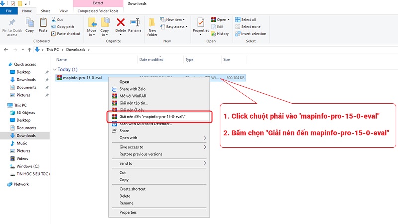Select Network in navigation pane
Viewport: 398px width, 224px height.
click(18, 184)
